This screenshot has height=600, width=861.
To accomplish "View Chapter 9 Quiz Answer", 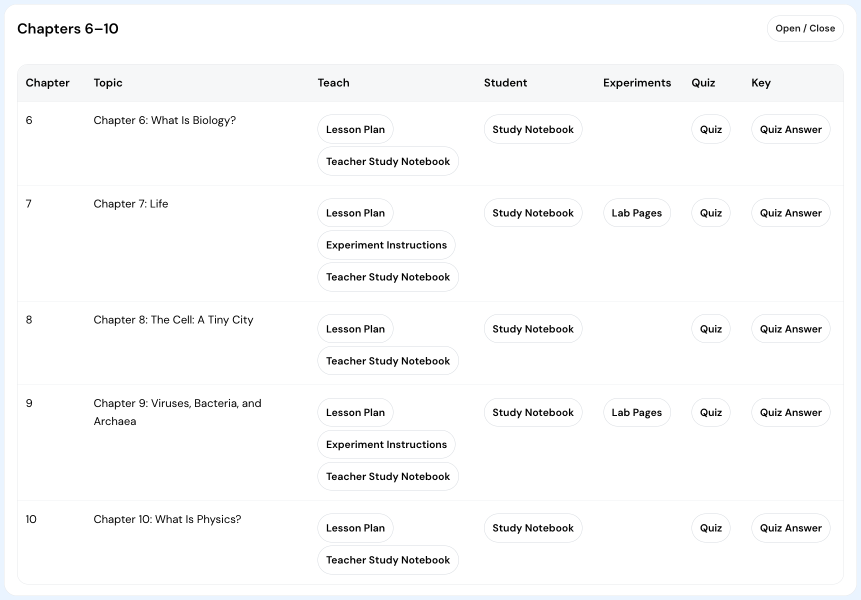I will (790, 412).
